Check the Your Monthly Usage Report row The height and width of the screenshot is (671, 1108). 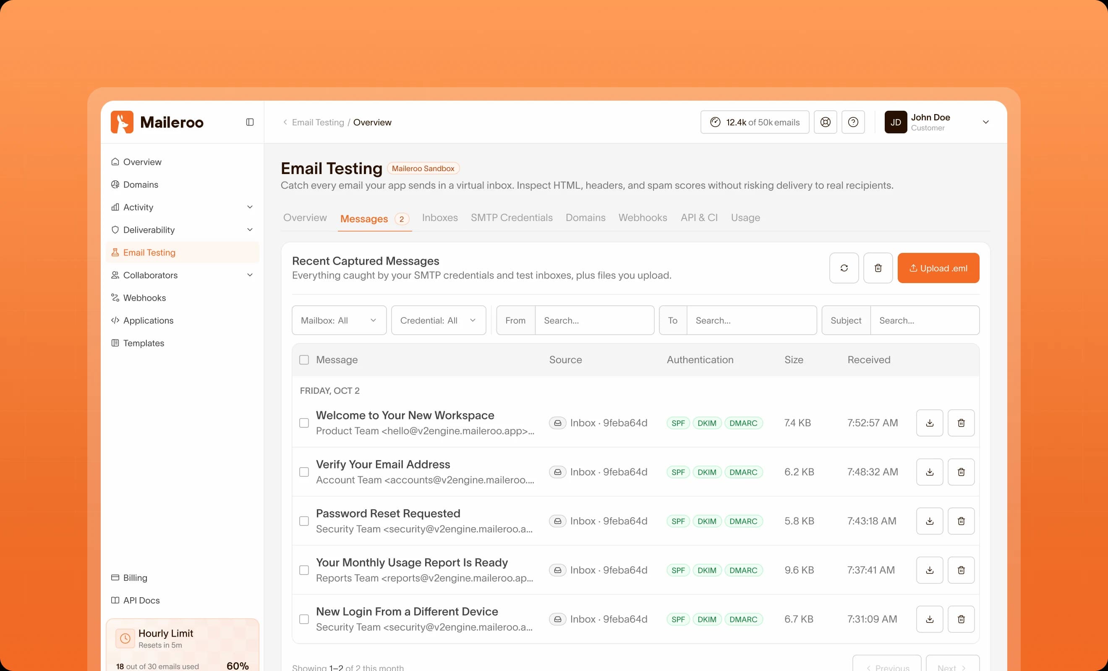coord(304,570)
